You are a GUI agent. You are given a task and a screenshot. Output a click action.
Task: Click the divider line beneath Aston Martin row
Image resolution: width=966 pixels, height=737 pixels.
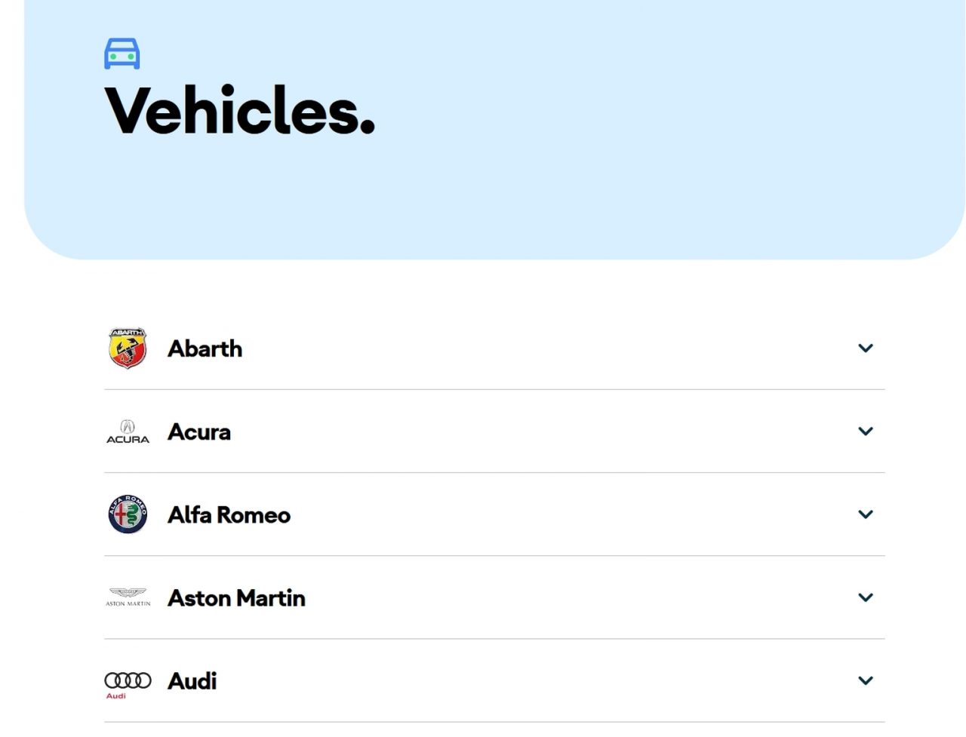(494, 639)
